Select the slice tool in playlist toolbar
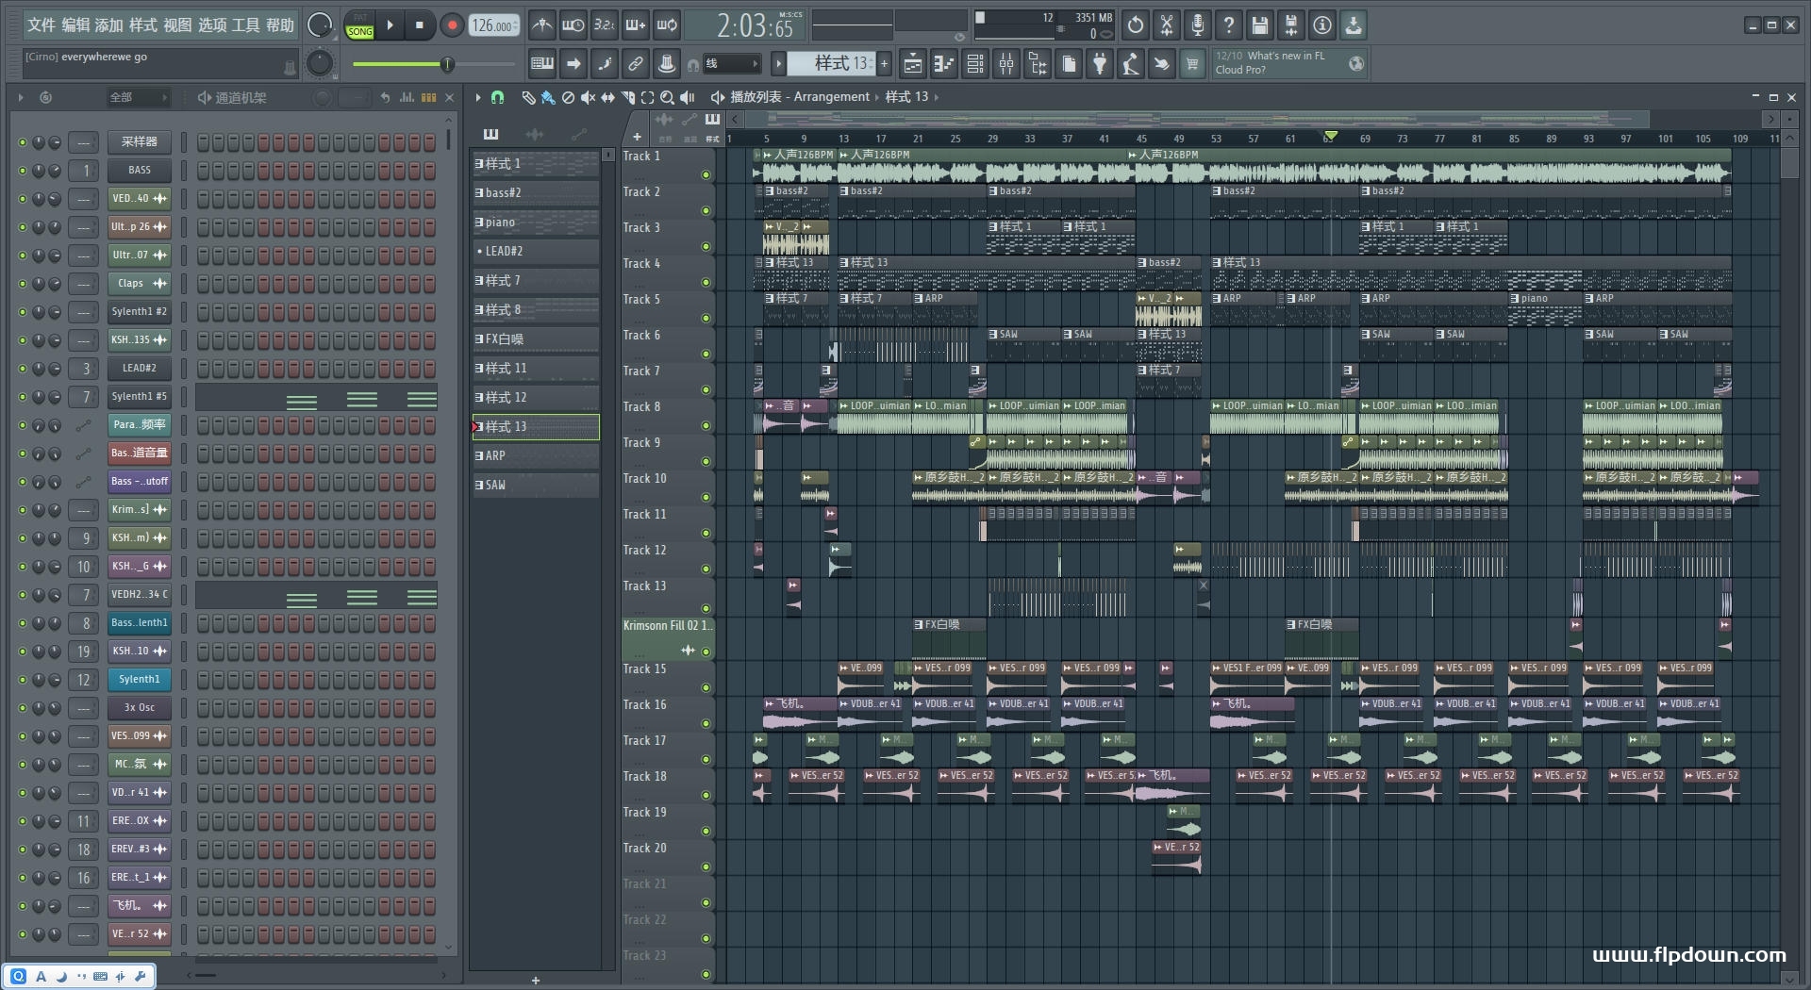This screenshot has height=990, width=1811. [627, 97]
